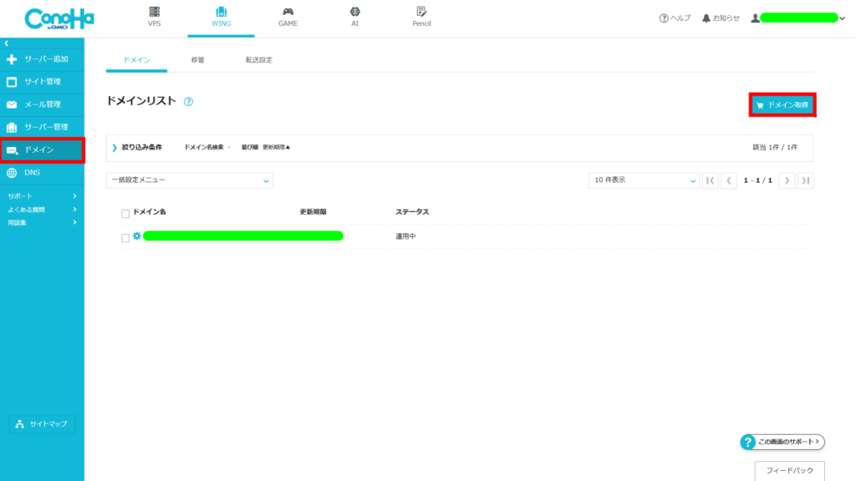
Task: Open the サイトマップ button in sidebar
Action: pos(43,424)
